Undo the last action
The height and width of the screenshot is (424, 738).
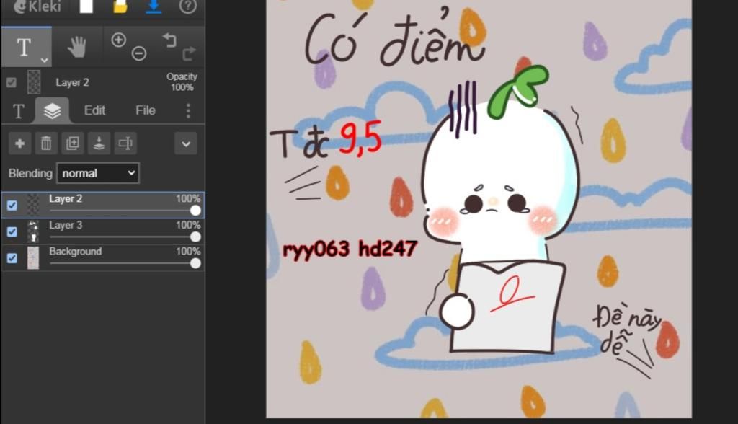click(169, 40)
